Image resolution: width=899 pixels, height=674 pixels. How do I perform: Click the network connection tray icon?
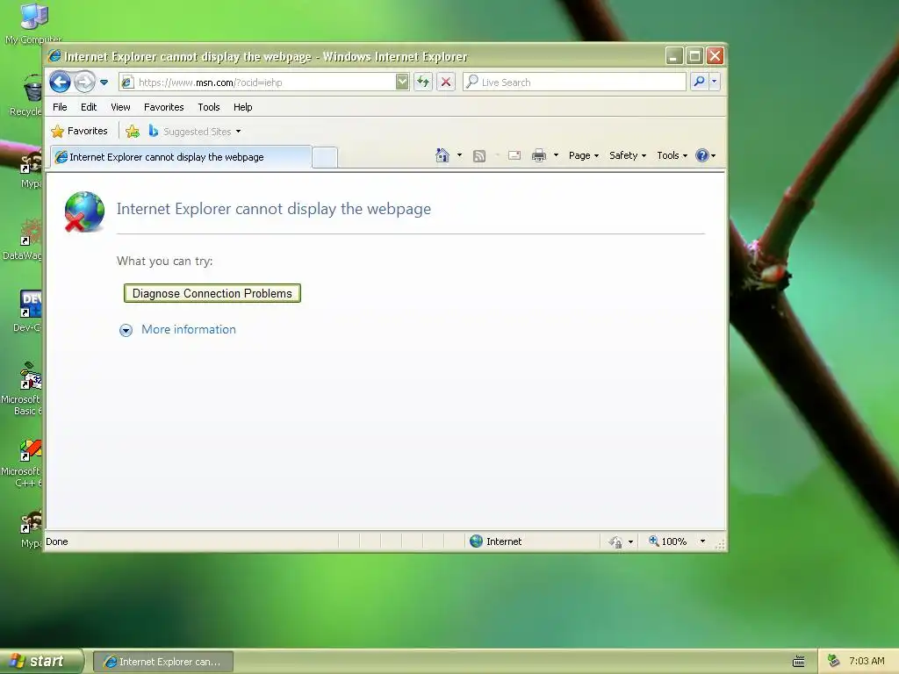[834, 661]
